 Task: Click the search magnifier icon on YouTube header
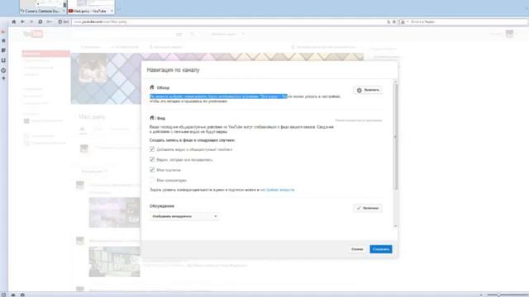193,34
